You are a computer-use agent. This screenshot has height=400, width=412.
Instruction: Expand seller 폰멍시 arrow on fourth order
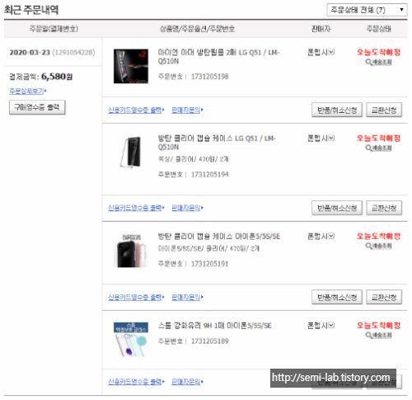pos(331,325)
